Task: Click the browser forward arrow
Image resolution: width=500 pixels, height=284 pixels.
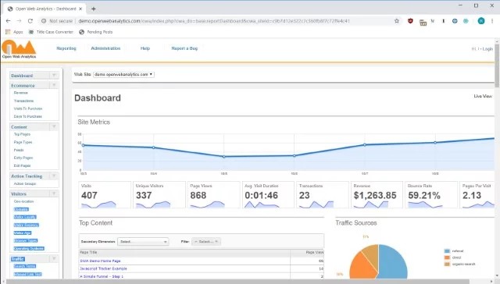Action: pyautogui.click(x=19, y=21)
